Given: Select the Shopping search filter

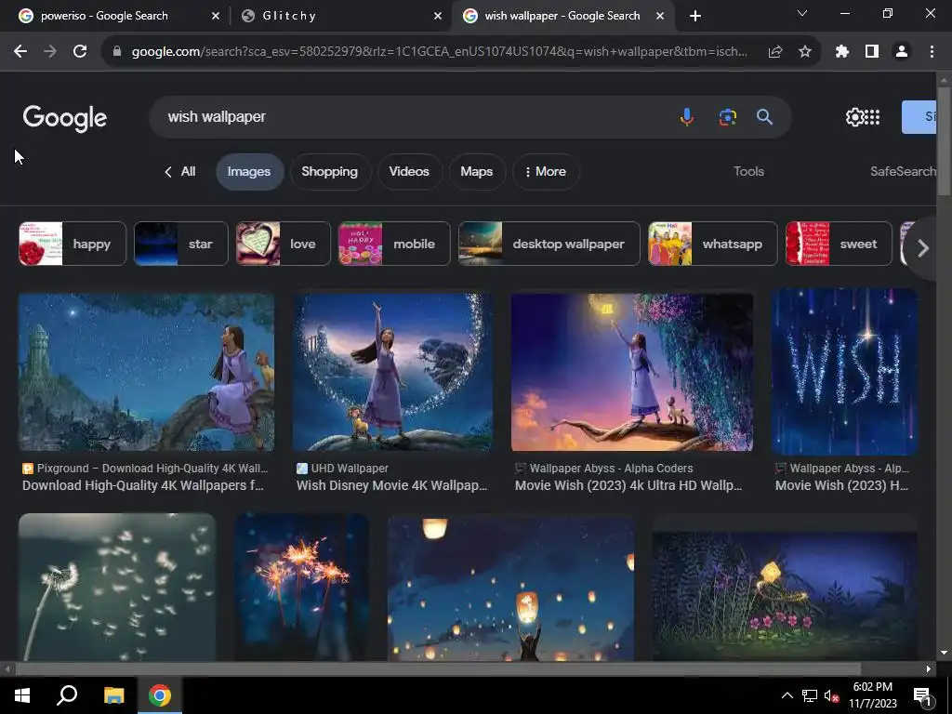Looking at the screenshot, I should [x=330, y=172].
